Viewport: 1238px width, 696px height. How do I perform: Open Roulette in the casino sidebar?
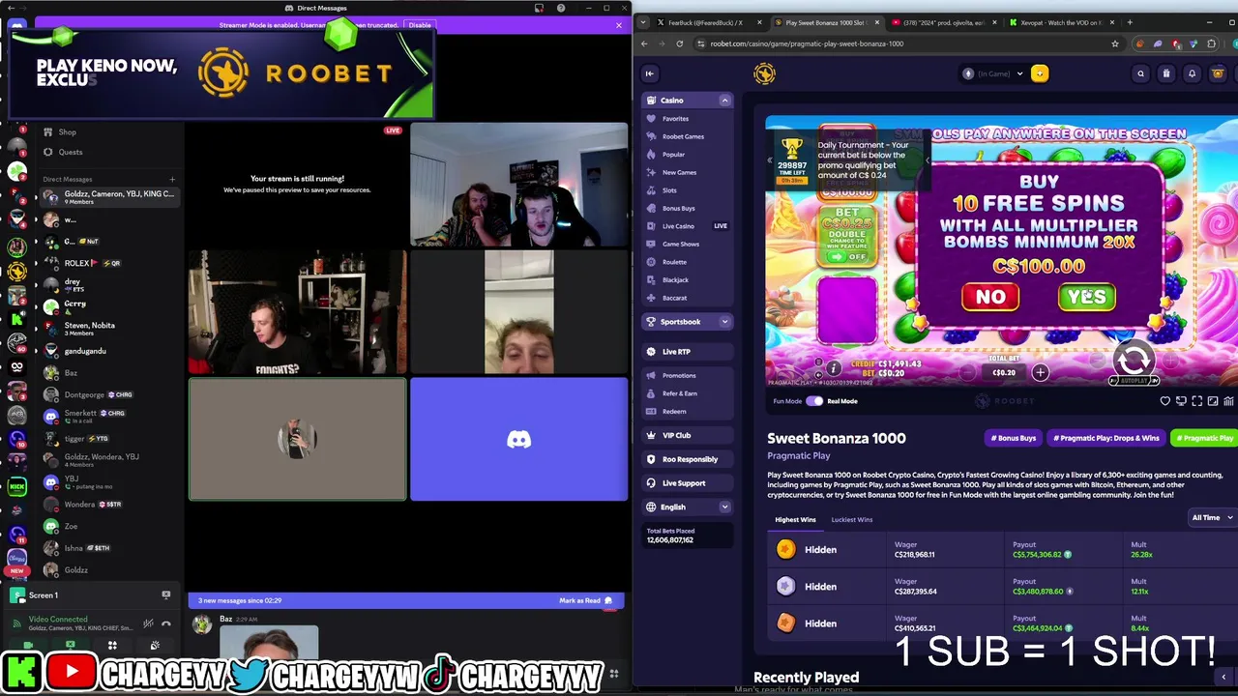pyautogui.click(x=674, y=262)
